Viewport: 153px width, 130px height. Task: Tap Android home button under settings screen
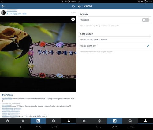point(115,127)
